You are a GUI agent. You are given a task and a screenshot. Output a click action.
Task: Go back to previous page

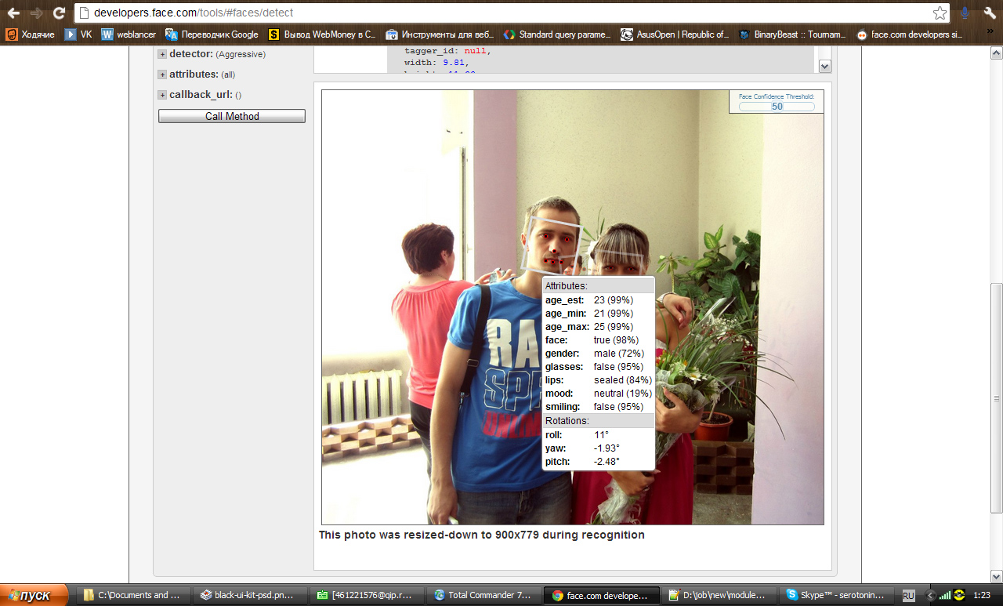point(14,13)
